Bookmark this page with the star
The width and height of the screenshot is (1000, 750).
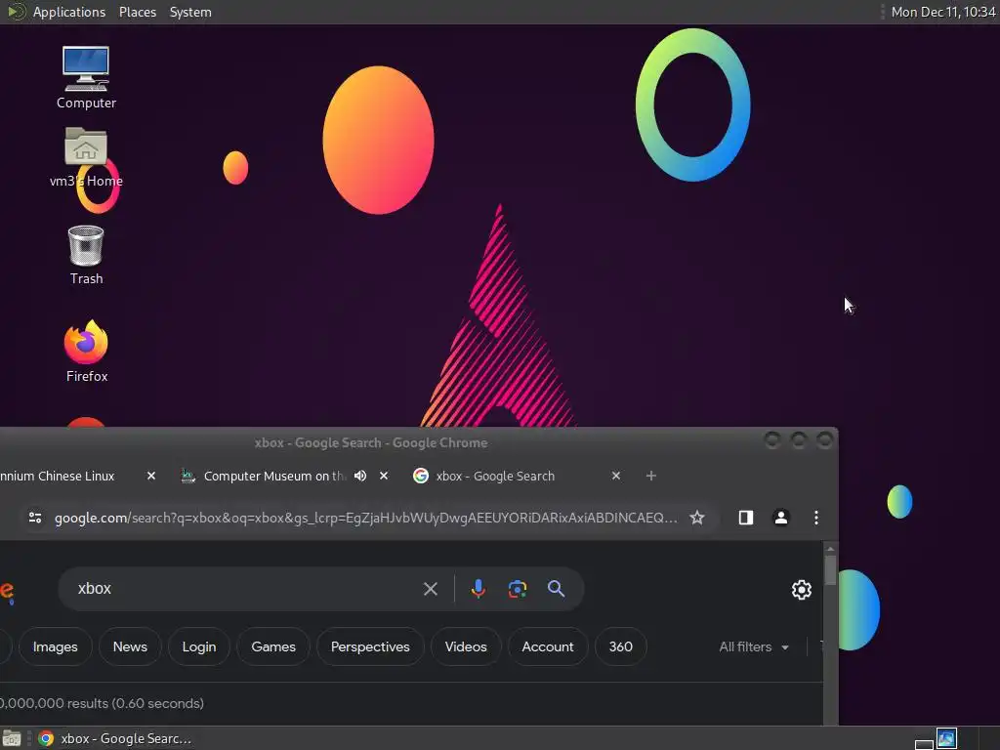click(x=697, y=518)
